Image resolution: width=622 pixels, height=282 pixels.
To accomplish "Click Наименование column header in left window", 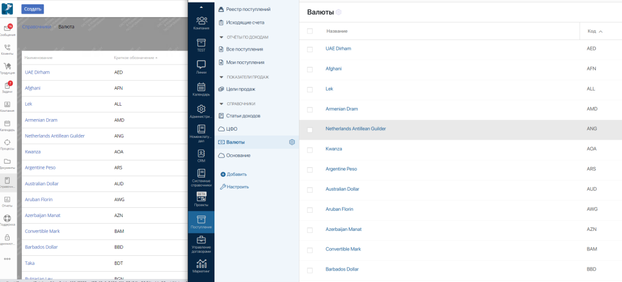I will coord(38,58).
